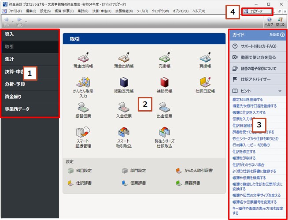Viewport: 288px width, 220px height.
Task: Click the 勘定科目を登録する hint link
Action: 247,100
